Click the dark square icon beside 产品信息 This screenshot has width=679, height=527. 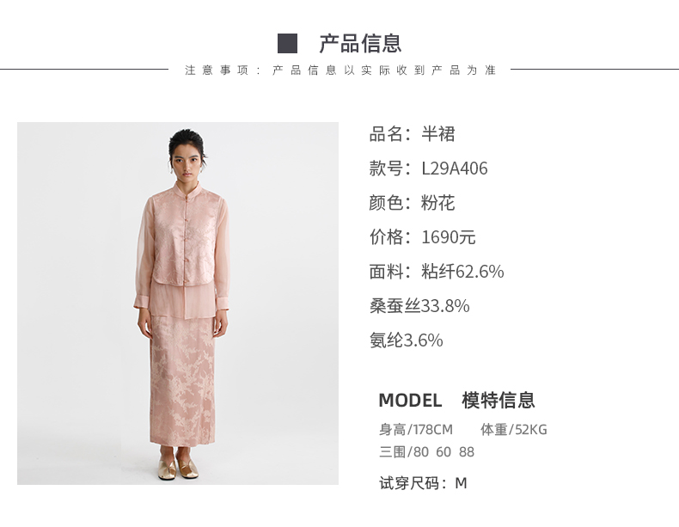pos(287,43)
